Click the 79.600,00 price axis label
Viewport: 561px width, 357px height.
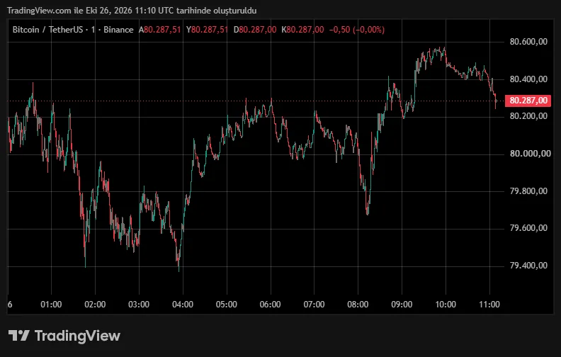[528, 228]
